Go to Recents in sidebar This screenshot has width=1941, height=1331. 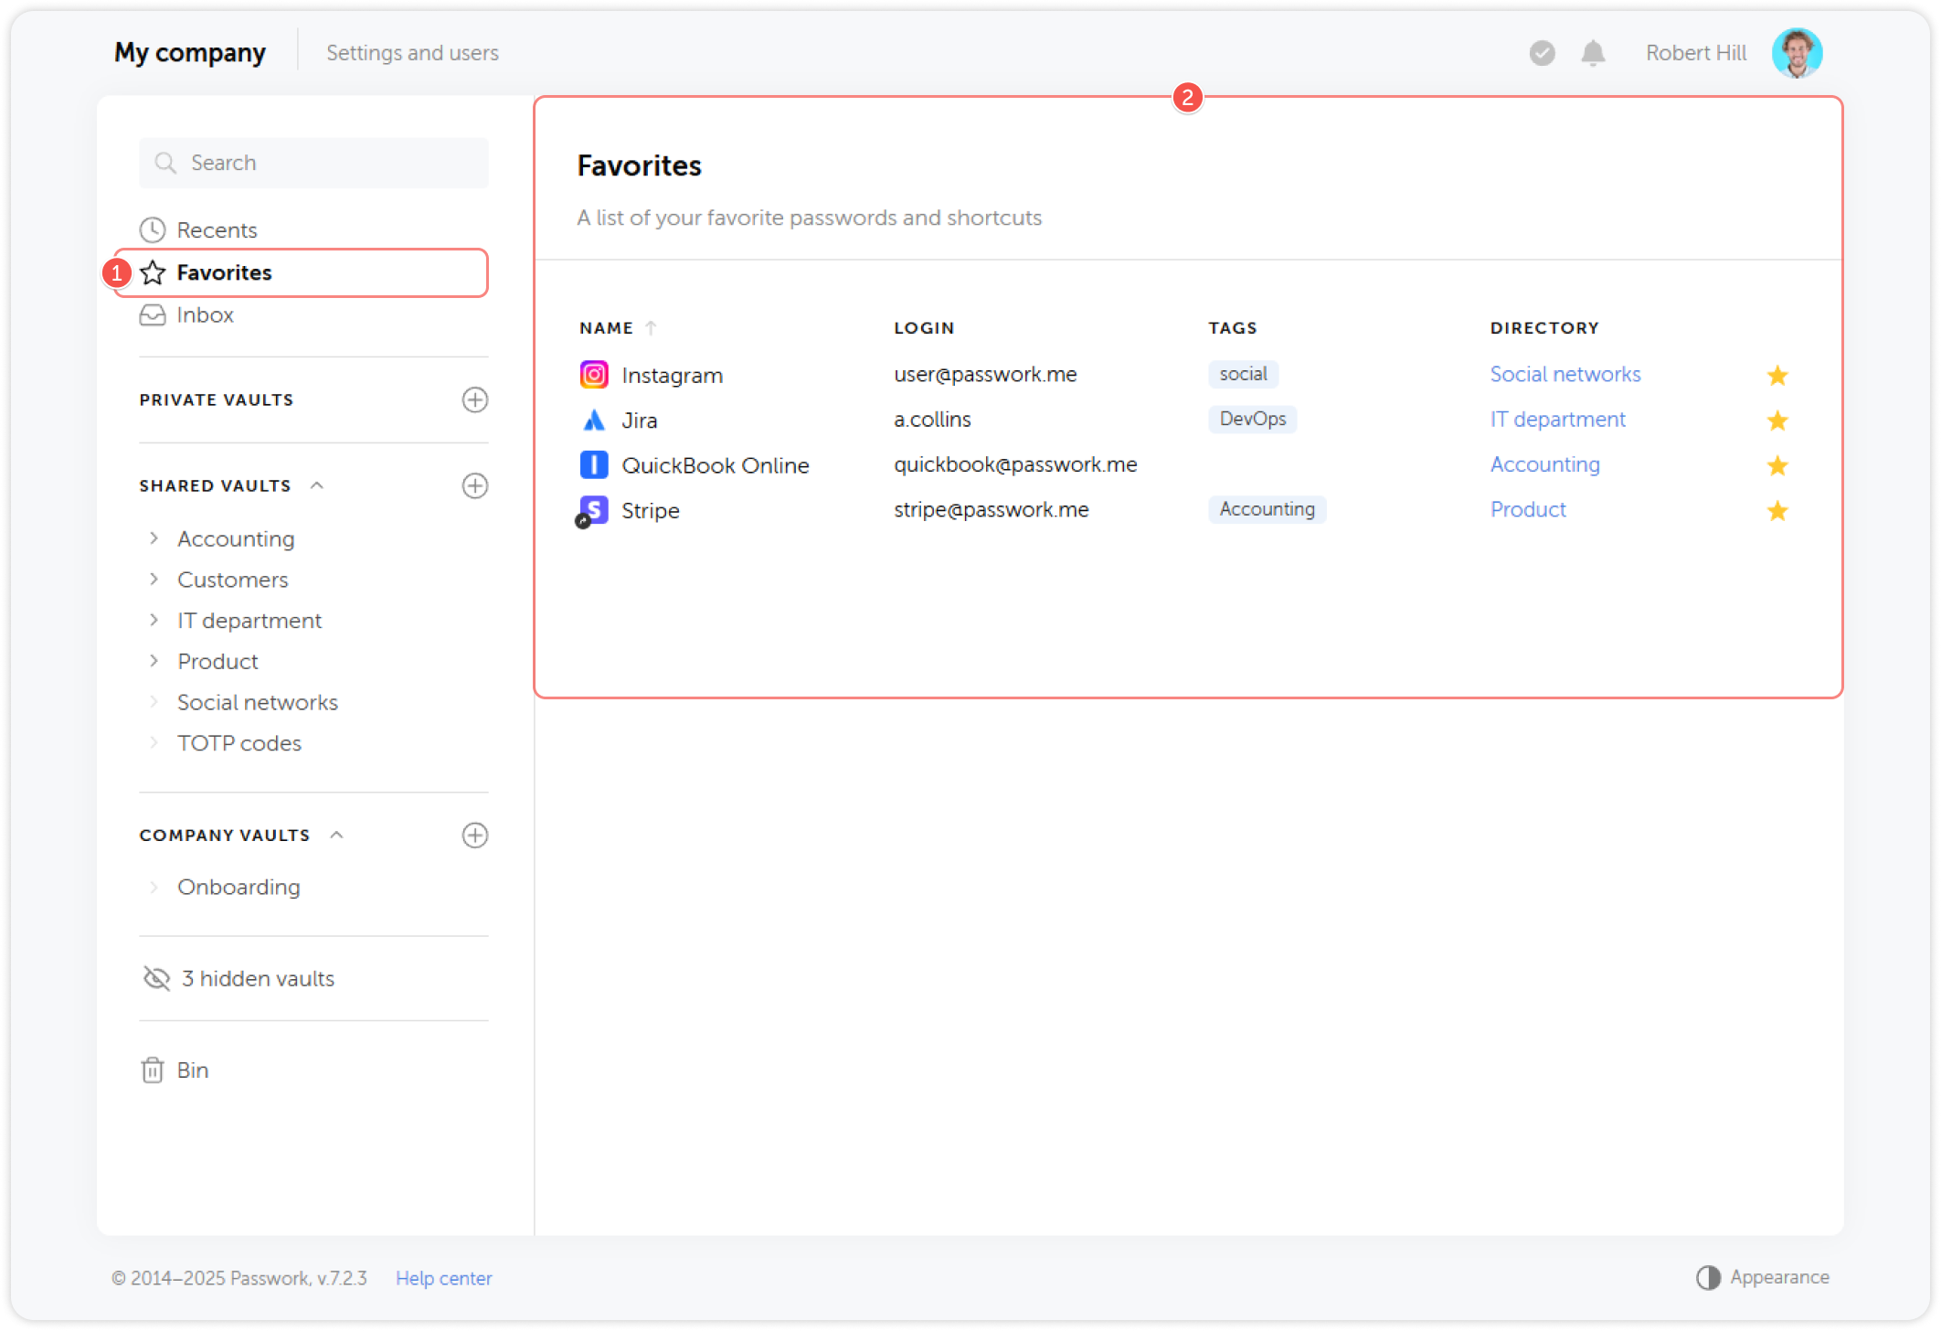click(217, 229)
